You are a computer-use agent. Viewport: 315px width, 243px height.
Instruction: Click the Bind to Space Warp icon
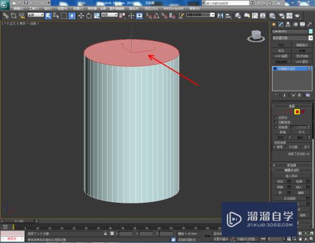pyautogui.click(x=22, y=16)
